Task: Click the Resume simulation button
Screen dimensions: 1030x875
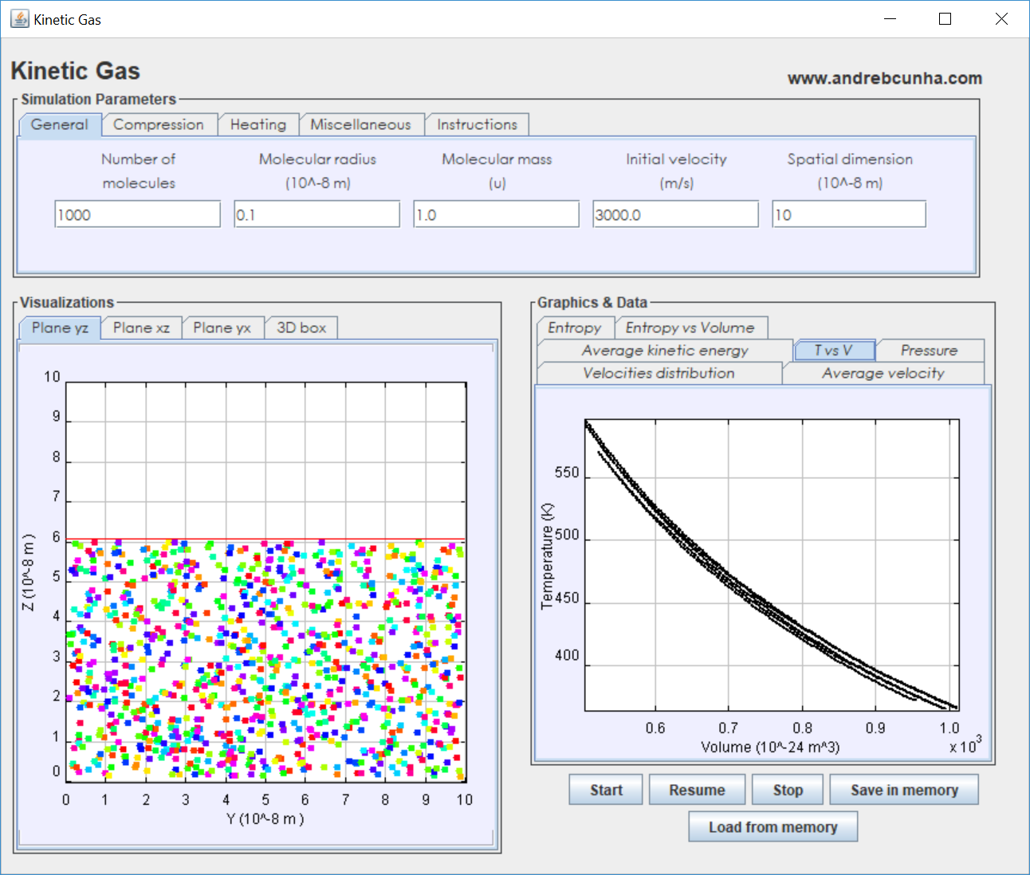Action: tap(697, 790)
